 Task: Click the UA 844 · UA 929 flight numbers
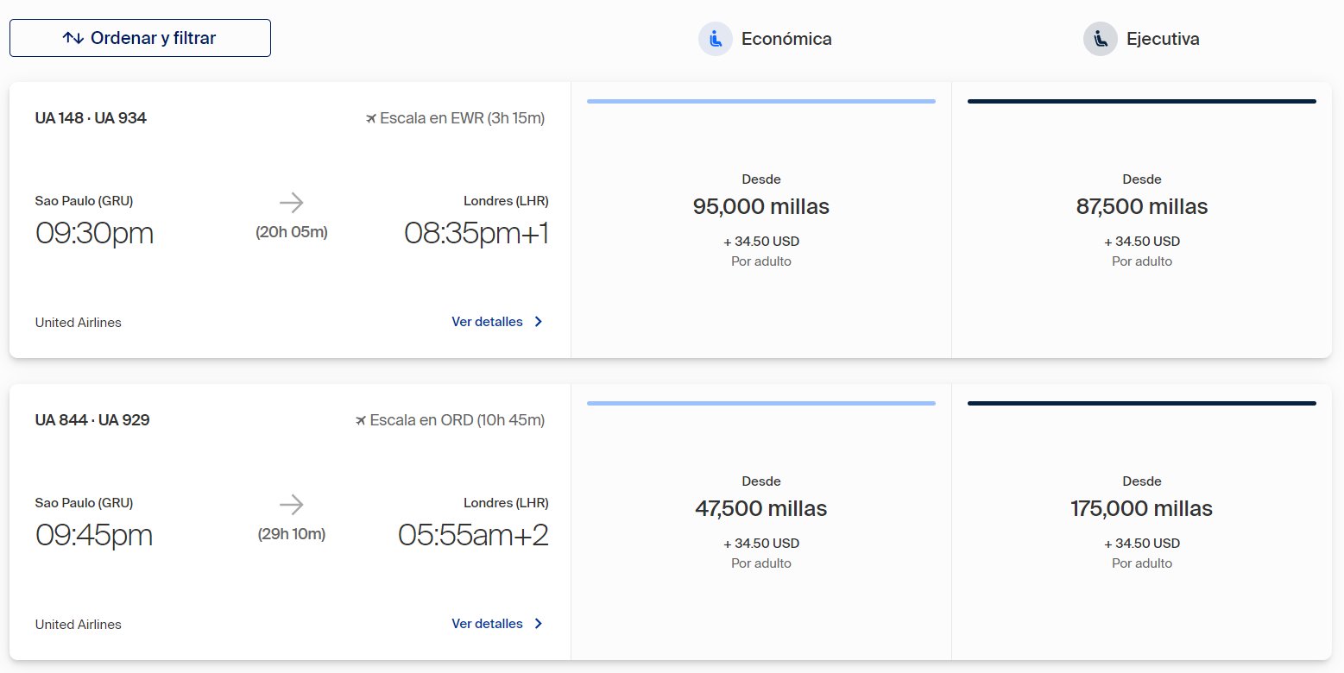click(x=92, y=420)
